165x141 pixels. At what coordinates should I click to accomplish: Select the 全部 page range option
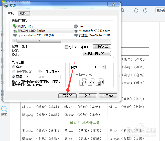(14, 67)
